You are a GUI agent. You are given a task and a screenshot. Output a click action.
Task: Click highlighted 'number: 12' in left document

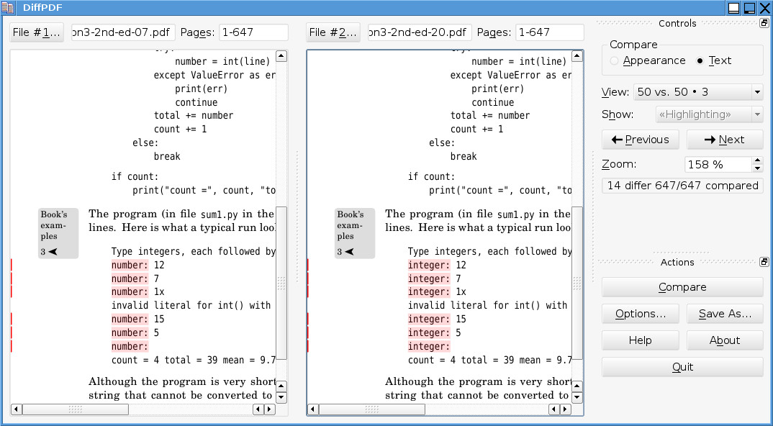[x=137, y=266]
